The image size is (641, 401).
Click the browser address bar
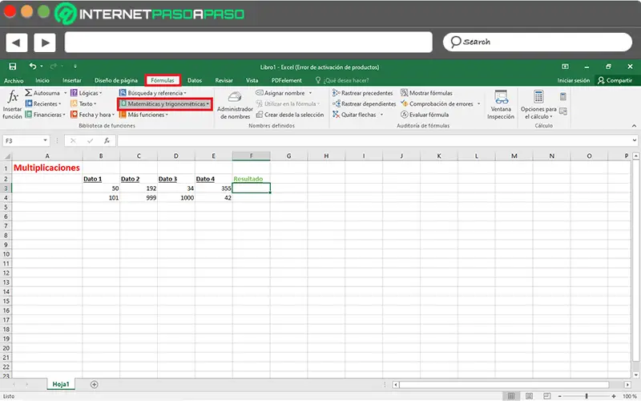coord(248,43)
